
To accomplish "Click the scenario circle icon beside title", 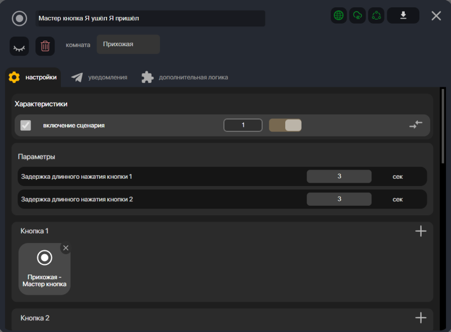I will pos(19,19).
